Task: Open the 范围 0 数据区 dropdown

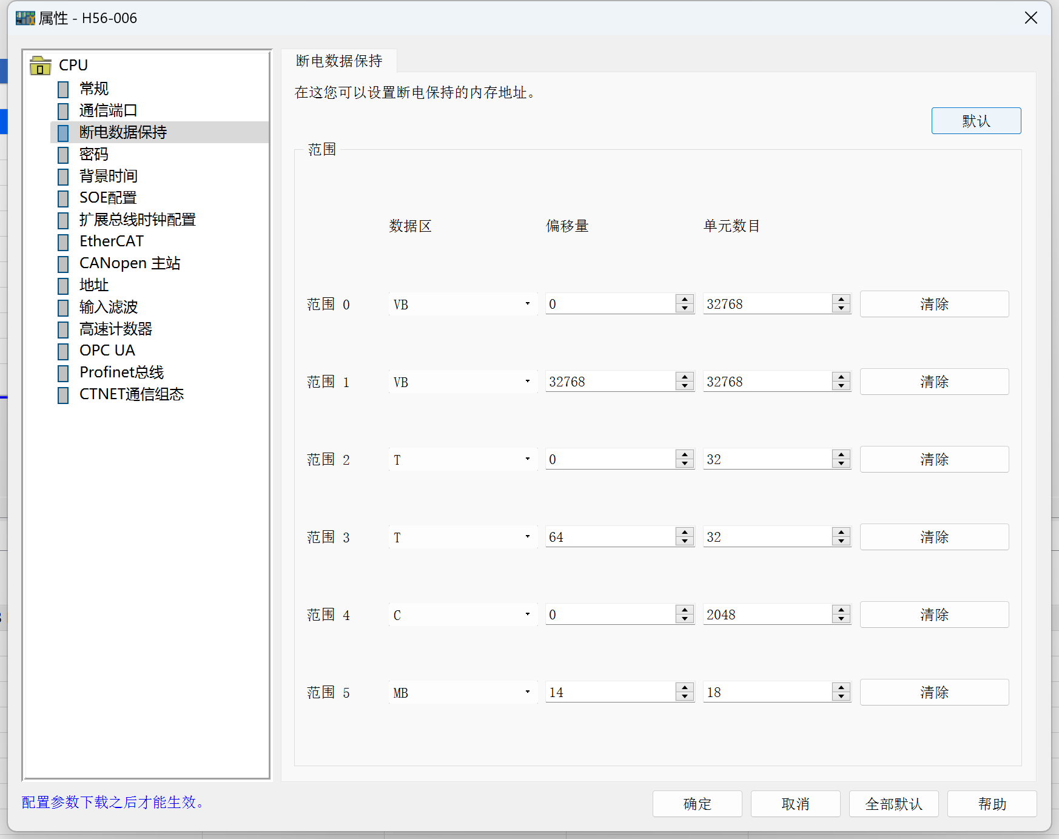Action: pyautogui.click(x=463, y=304)
